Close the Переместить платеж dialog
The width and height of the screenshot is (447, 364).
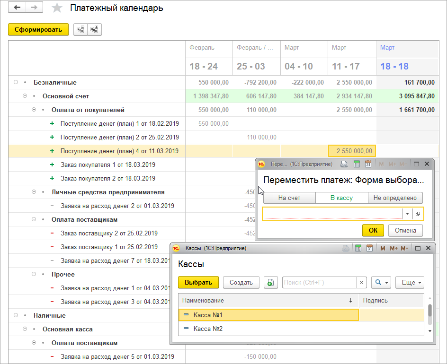(x=427, y=164)
